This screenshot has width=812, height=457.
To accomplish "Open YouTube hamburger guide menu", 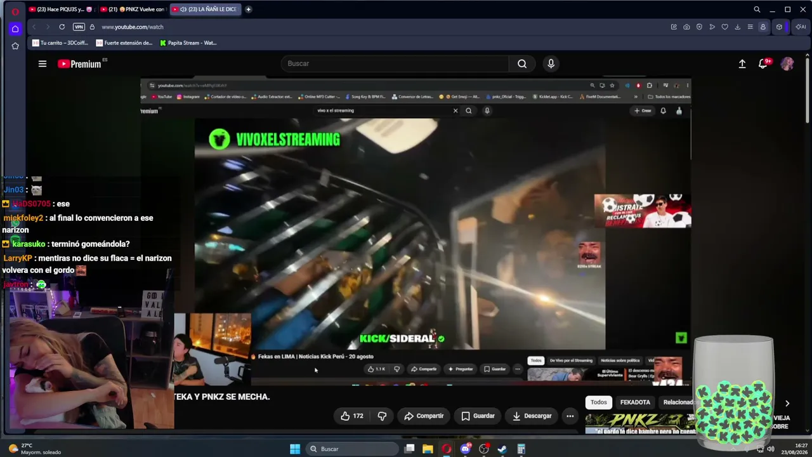I will tap(43, 63).
